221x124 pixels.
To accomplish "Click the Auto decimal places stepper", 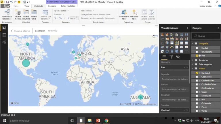I will [x=77, y=18].
